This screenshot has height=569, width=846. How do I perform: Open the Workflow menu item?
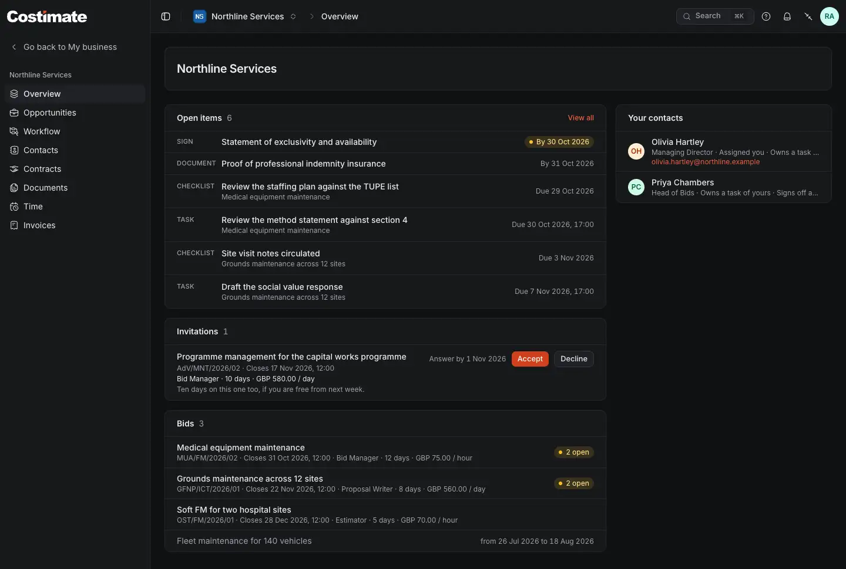click(75, 131)
